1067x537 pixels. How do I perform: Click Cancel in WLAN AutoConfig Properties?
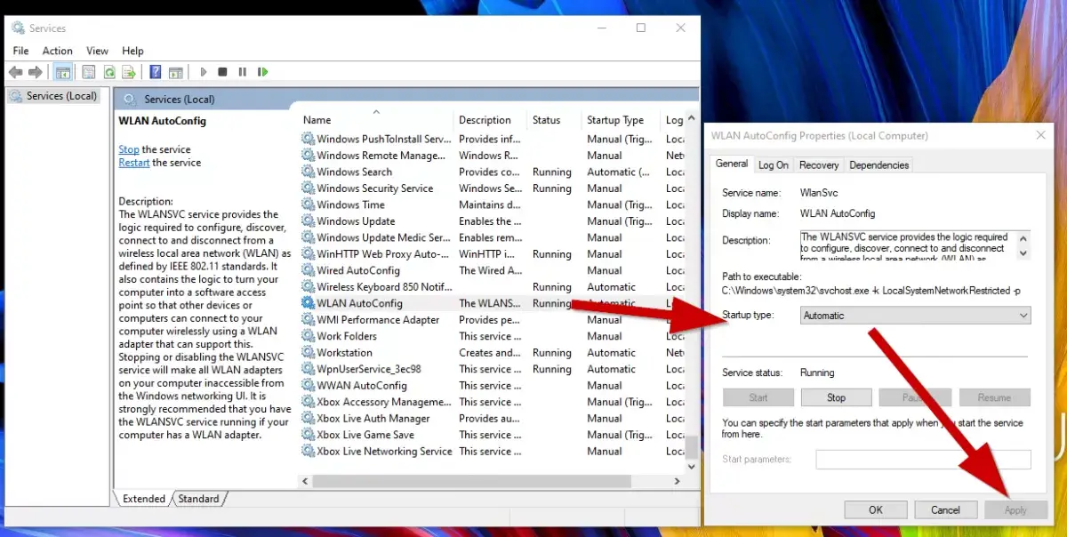(945, 510)
